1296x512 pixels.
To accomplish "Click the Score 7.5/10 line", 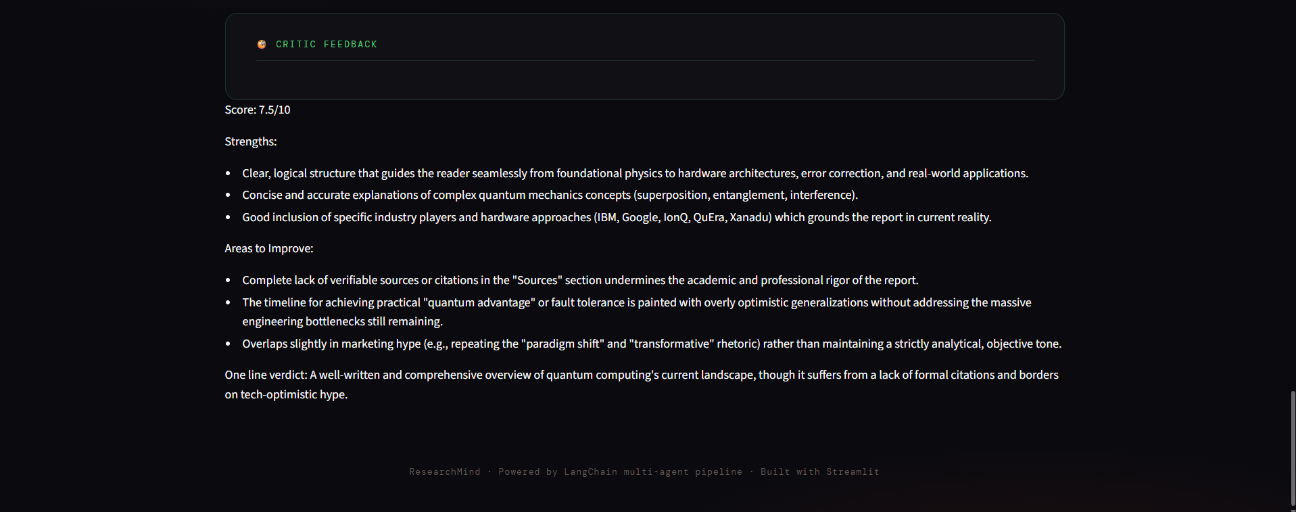I will point(258,110).
